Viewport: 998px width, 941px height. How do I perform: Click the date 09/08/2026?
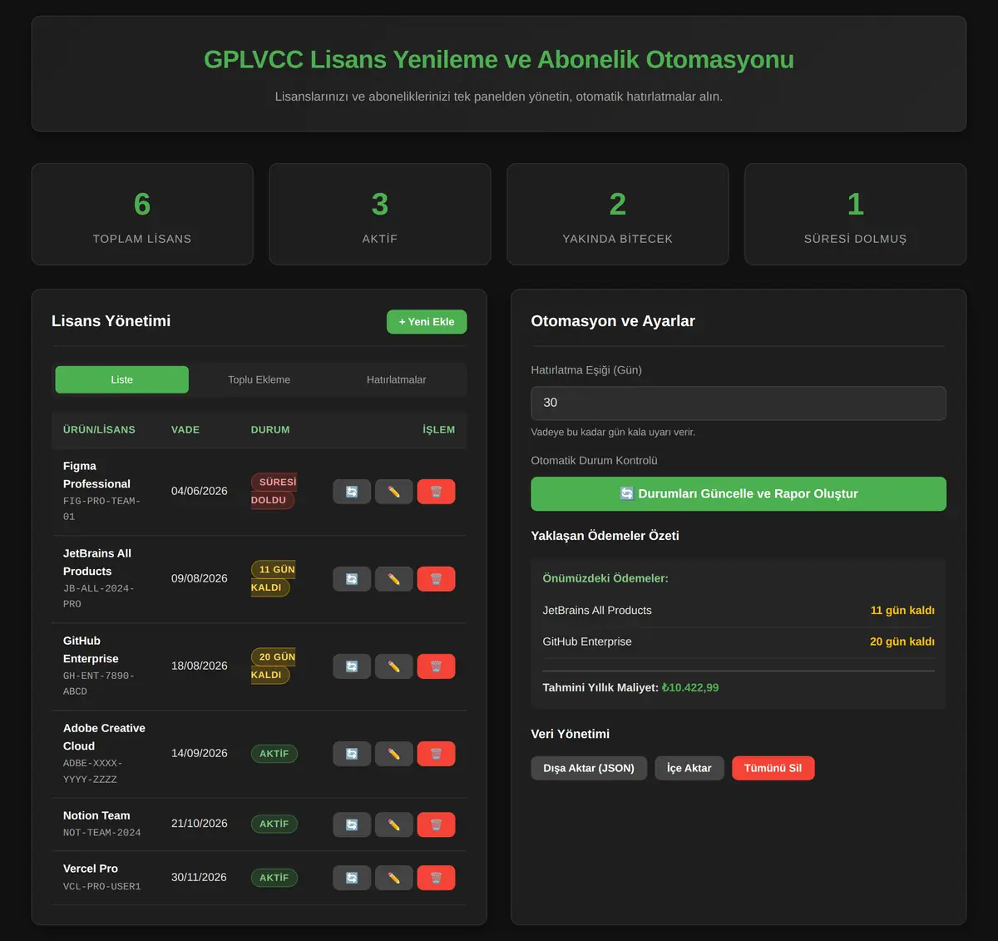click(x=200, y=578)
